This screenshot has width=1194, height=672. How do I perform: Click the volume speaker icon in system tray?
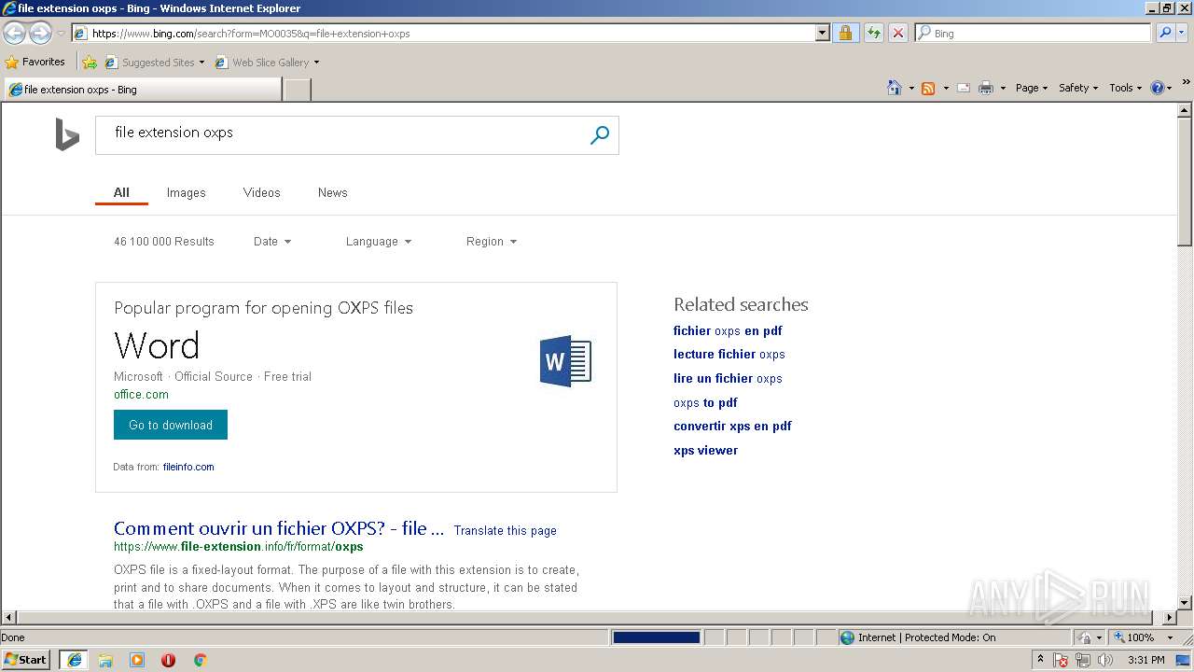[x=1105, y=660]
